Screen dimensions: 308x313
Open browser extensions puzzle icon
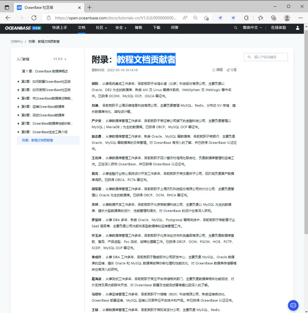pos(246,18)
